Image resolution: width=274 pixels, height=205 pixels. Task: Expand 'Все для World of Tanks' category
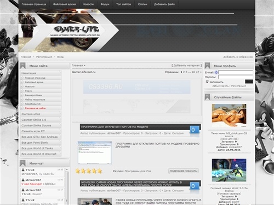pyautogui.click(x=41, y=148)
